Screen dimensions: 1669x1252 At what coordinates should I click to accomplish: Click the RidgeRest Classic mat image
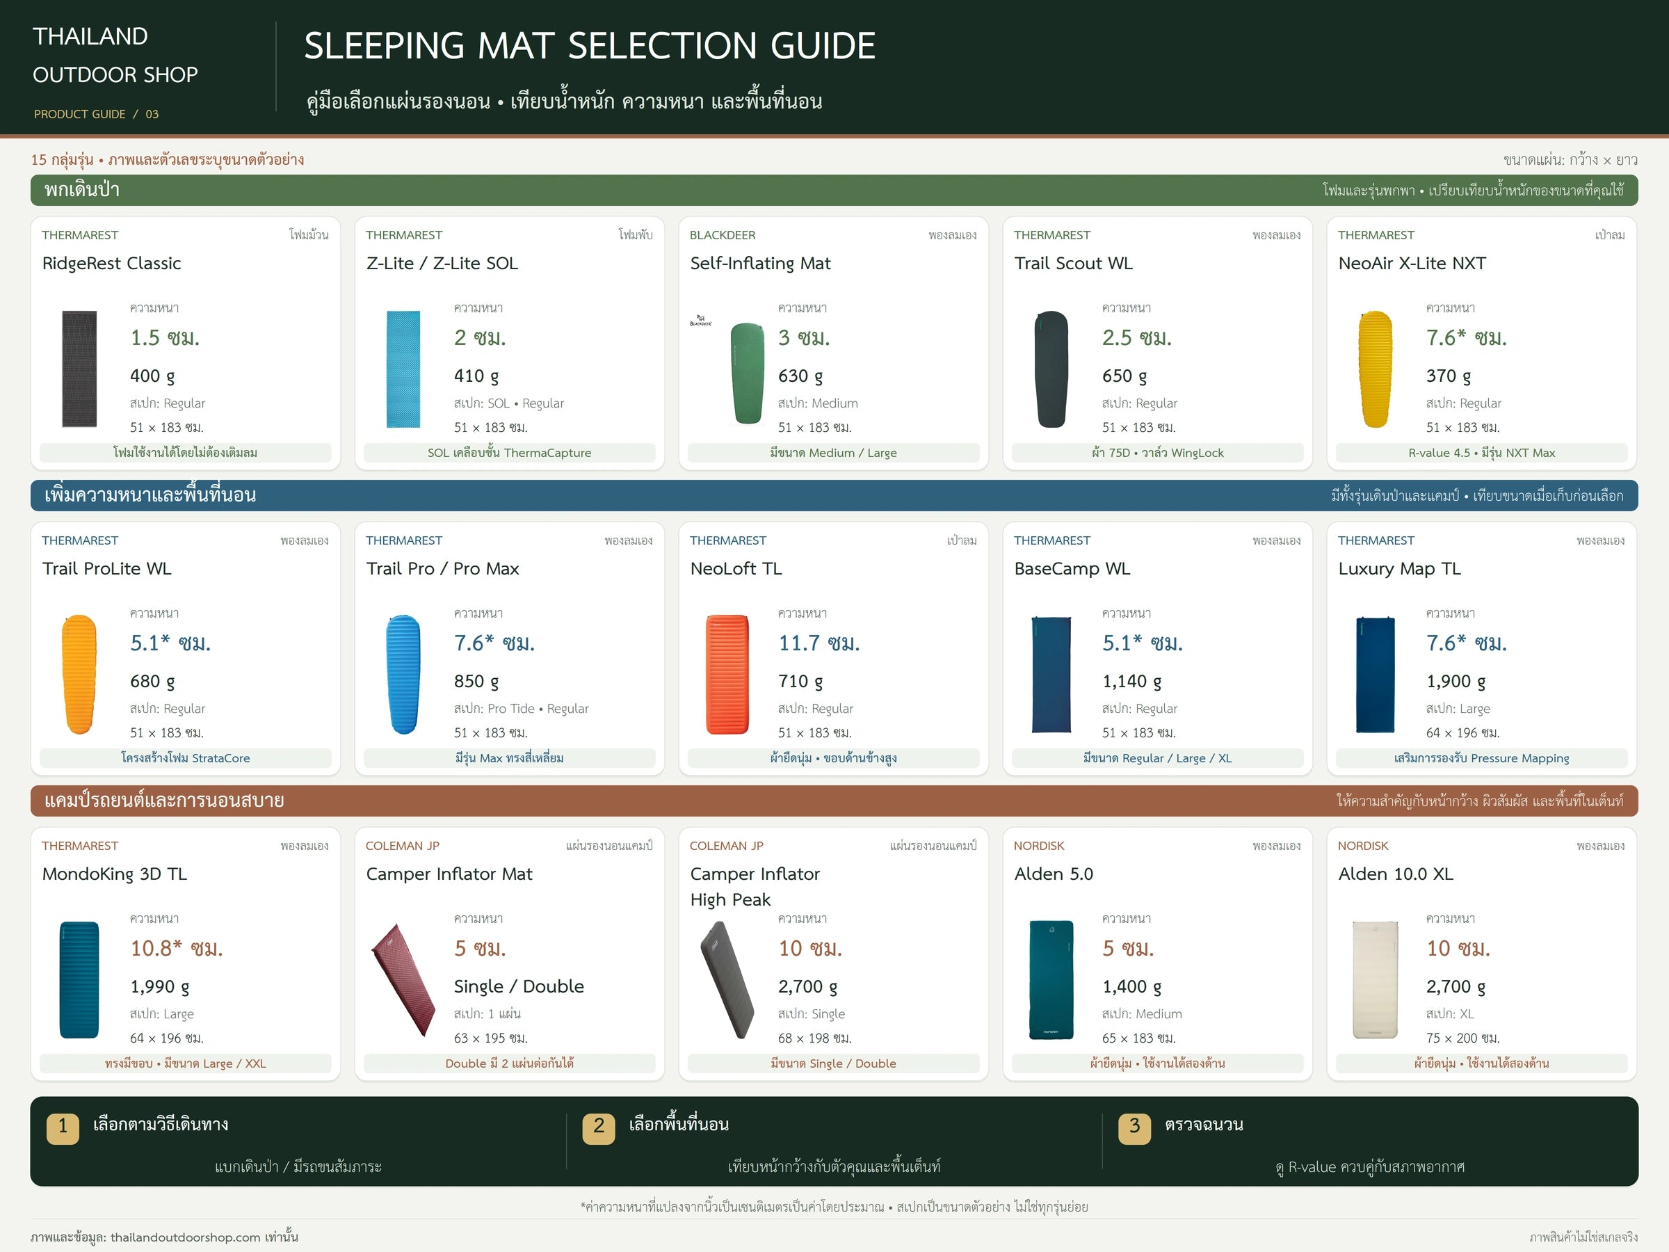point(79,369)
